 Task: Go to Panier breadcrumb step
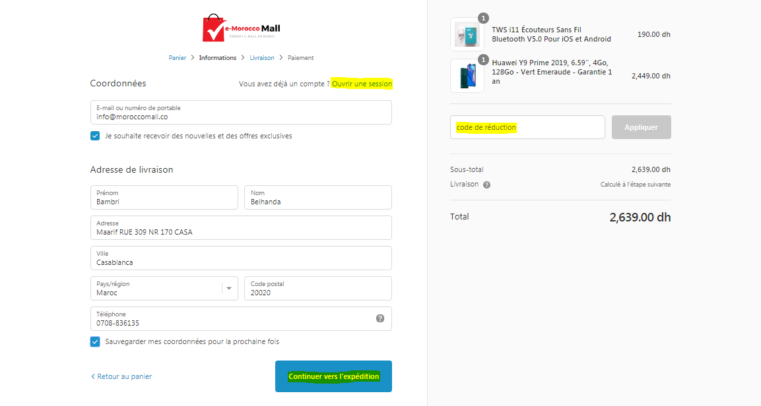(177, 57)
